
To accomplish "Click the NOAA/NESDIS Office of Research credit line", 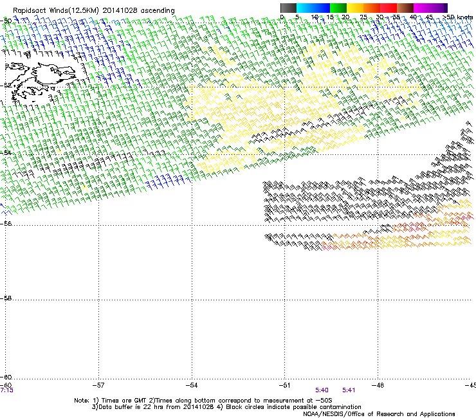I will 379,414.
